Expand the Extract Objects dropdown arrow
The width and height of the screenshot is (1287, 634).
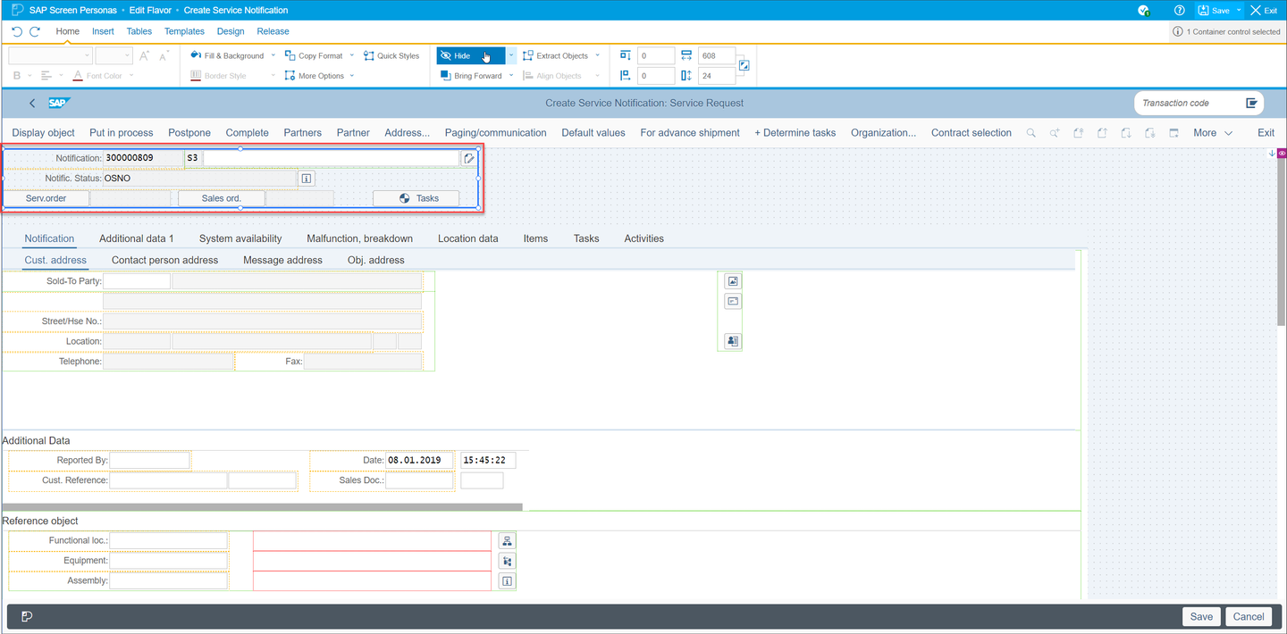click(x=598, y=55)
